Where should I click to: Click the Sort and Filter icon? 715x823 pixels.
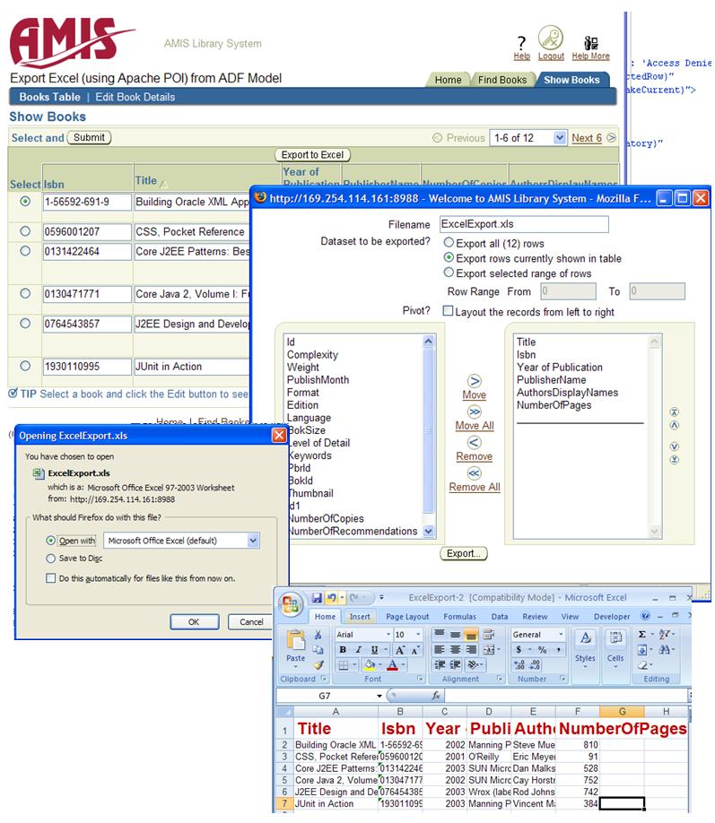[x=665, y=634]
